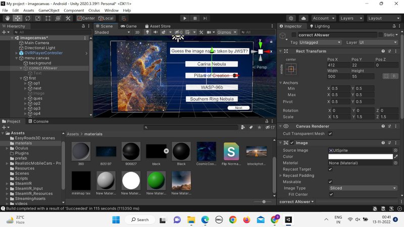Open the cloud services icon
404x227 pixels.
pyautogui.click(x=303, y=18)
